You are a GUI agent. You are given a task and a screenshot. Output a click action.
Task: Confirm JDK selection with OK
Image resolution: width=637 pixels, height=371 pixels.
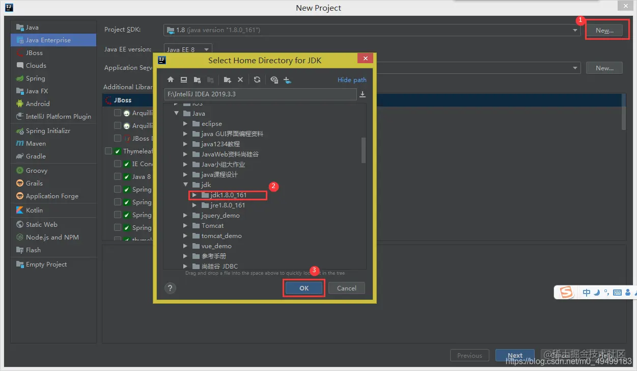(x=304, y=288)
